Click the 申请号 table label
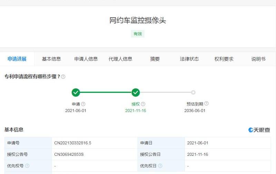 (13, 143)
